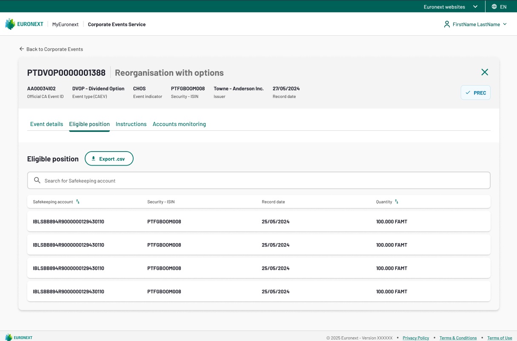Click the PREC status button
Screen dimensions: 517x341
click(476, 93)
